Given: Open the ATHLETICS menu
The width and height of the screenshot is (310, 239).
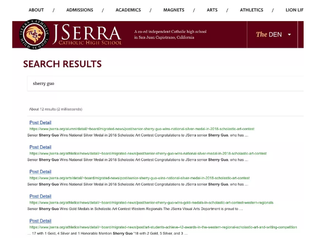Looking at the screenshot, I should [x=251, y=10].
